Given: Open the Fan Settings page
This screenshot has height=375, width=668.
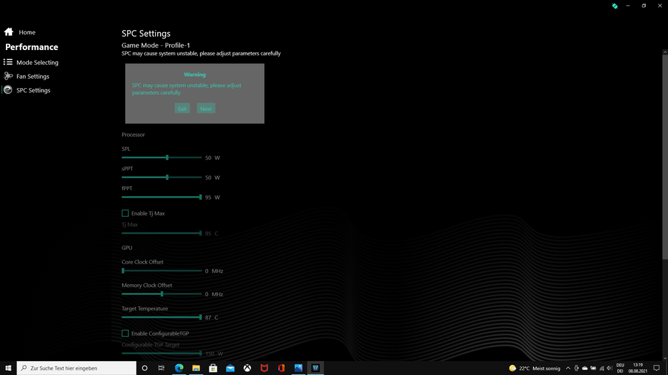Looking at the screenshot, I should coord(33,77).
